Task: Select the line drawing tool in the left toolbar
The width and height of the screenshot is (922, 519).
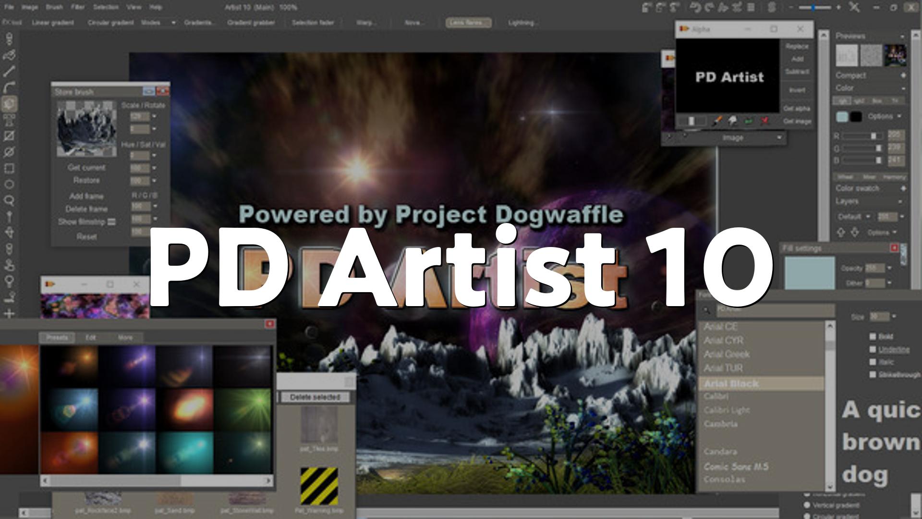Action: [9, 72]
